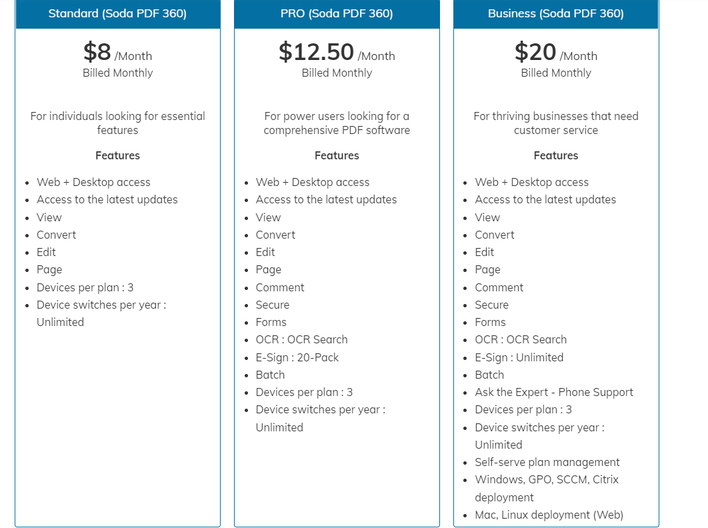Click the PRO plan Features heading

pyautogui.click(x=337, y=155)
